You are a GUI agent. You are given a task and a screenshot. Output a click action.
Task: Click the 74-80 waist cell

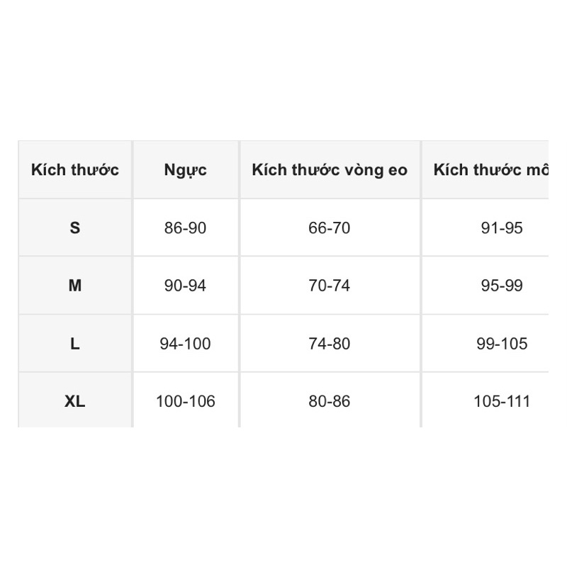[x=330, y=344]
